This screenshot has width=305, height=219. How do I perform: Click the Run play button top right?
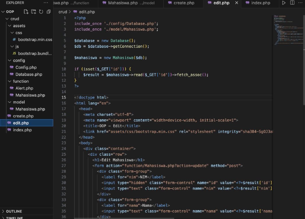point(284,3)
